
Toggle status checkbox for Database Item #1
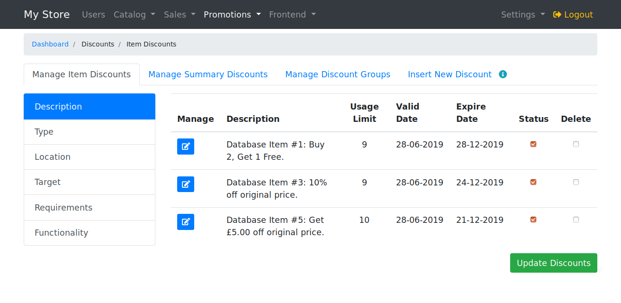coord(533,144)
